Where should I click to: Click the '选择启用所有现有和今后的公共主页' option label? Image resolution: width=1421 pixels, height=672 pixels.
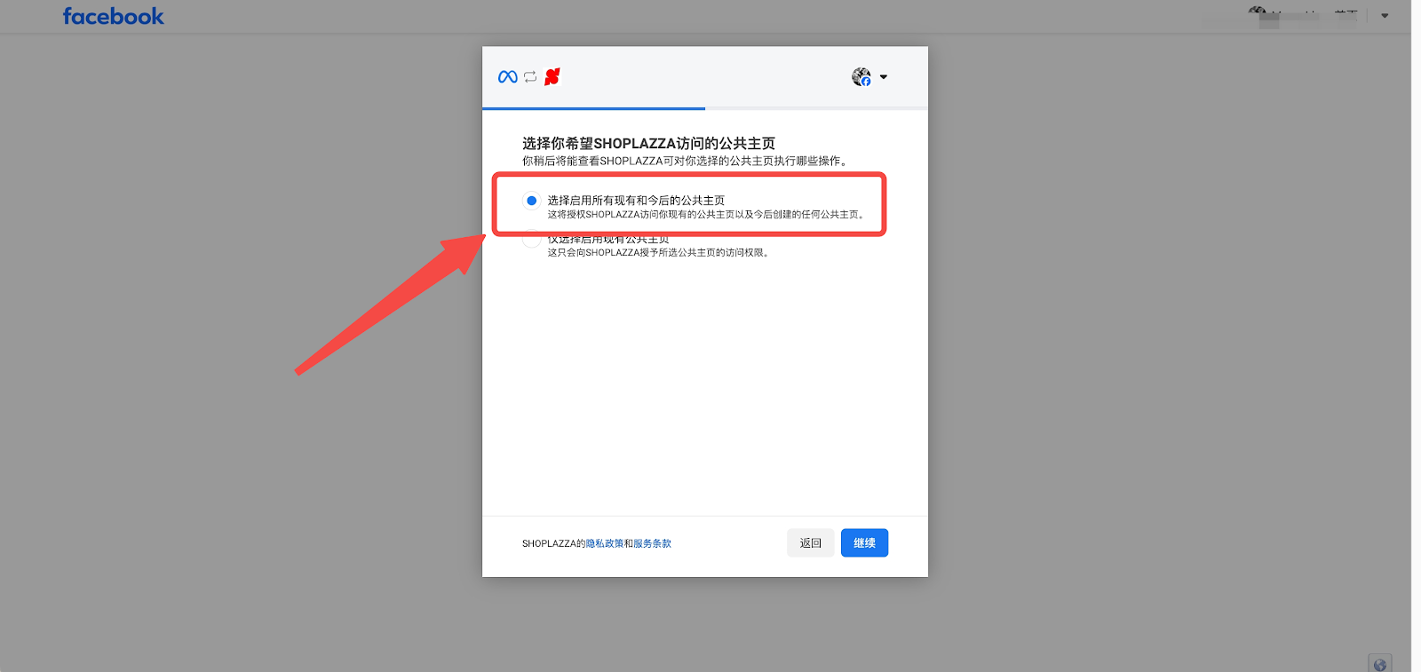636,201
